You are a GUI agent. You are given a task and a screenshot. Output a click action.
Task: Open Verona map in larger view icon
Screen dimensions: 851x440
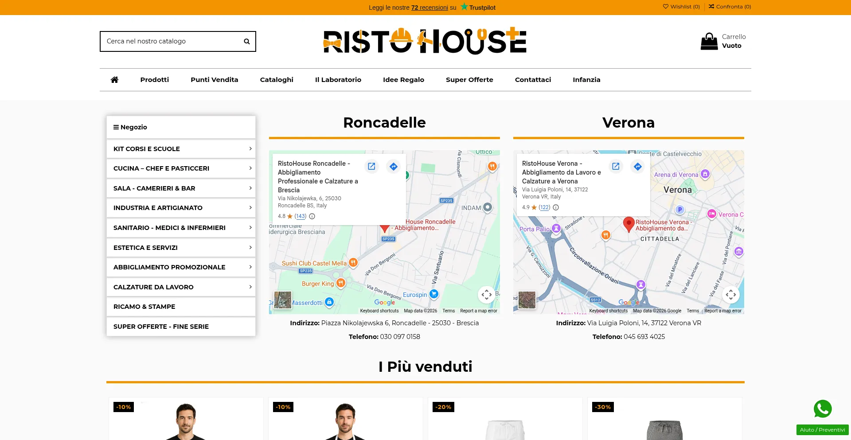(x=616, y=166)
